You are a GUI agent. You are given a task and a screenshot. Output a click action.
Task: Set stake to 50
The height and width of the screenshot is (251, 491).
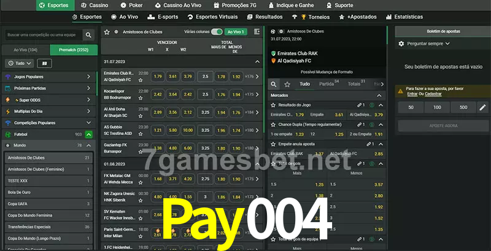pyautogui.click(x=411, y=107)
